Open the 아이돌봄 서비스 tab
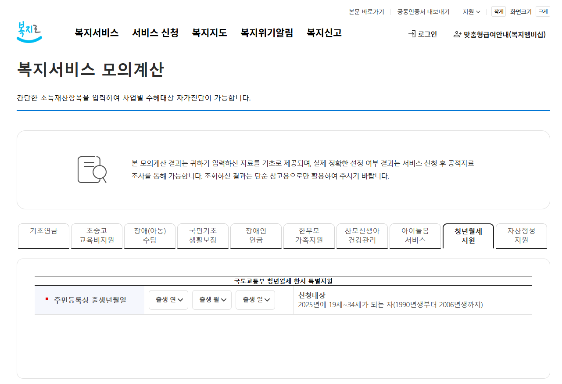The image size is (562, 384). (415, 236)
